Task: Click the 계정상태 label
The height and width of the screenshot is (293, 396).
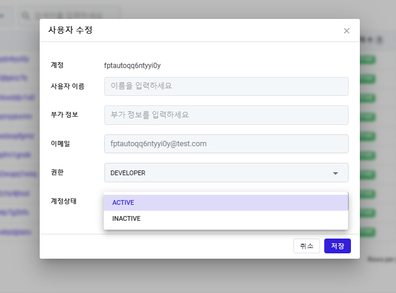Action: click(x=63, y=201)
